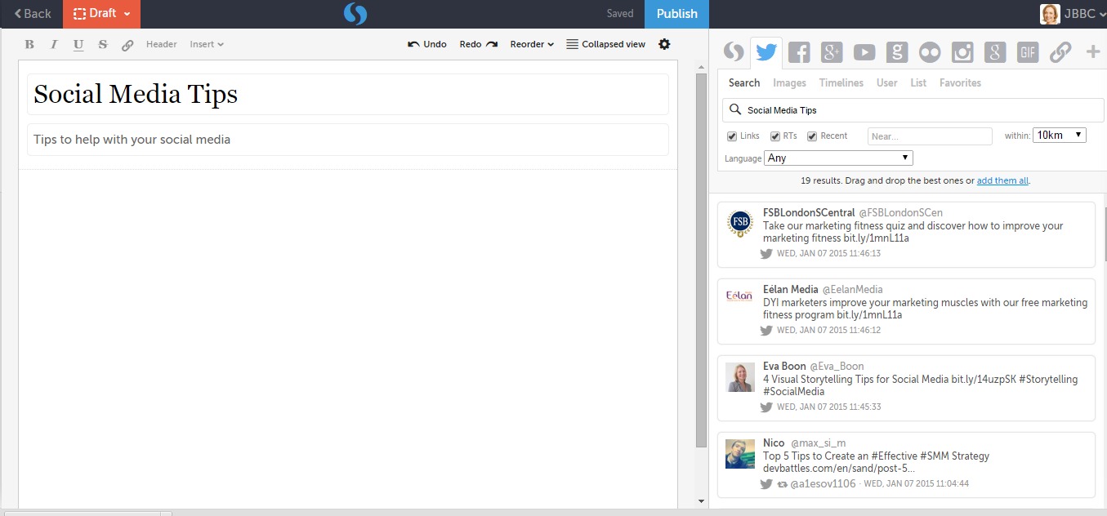Open the YouTube source icon
The height and width of the screenshot is (516, 1107).
click(864, 53)
